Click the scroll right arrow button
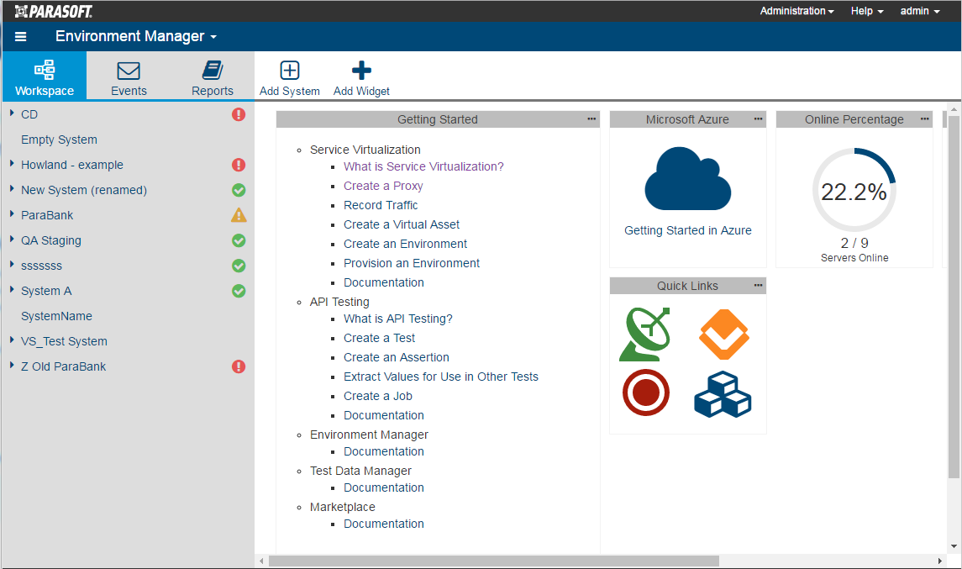Viewport: 962px width, 569px height. (940, 561)
